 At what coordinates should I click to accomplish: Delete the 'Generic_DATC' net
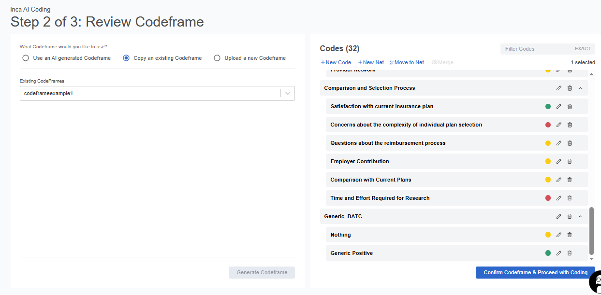point(570,216)
